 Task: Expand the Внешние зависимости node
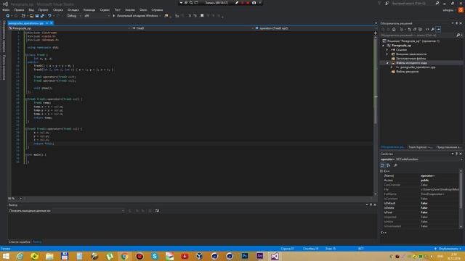click(x=387, y=54)
